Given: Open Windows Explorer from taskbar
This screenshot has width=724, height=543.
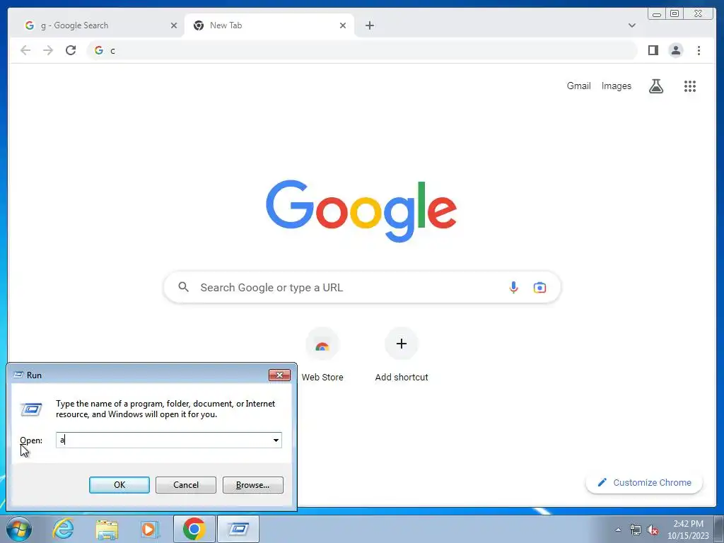Looking at the screenshot, I should pyautogui.click(x=107, y=529).
